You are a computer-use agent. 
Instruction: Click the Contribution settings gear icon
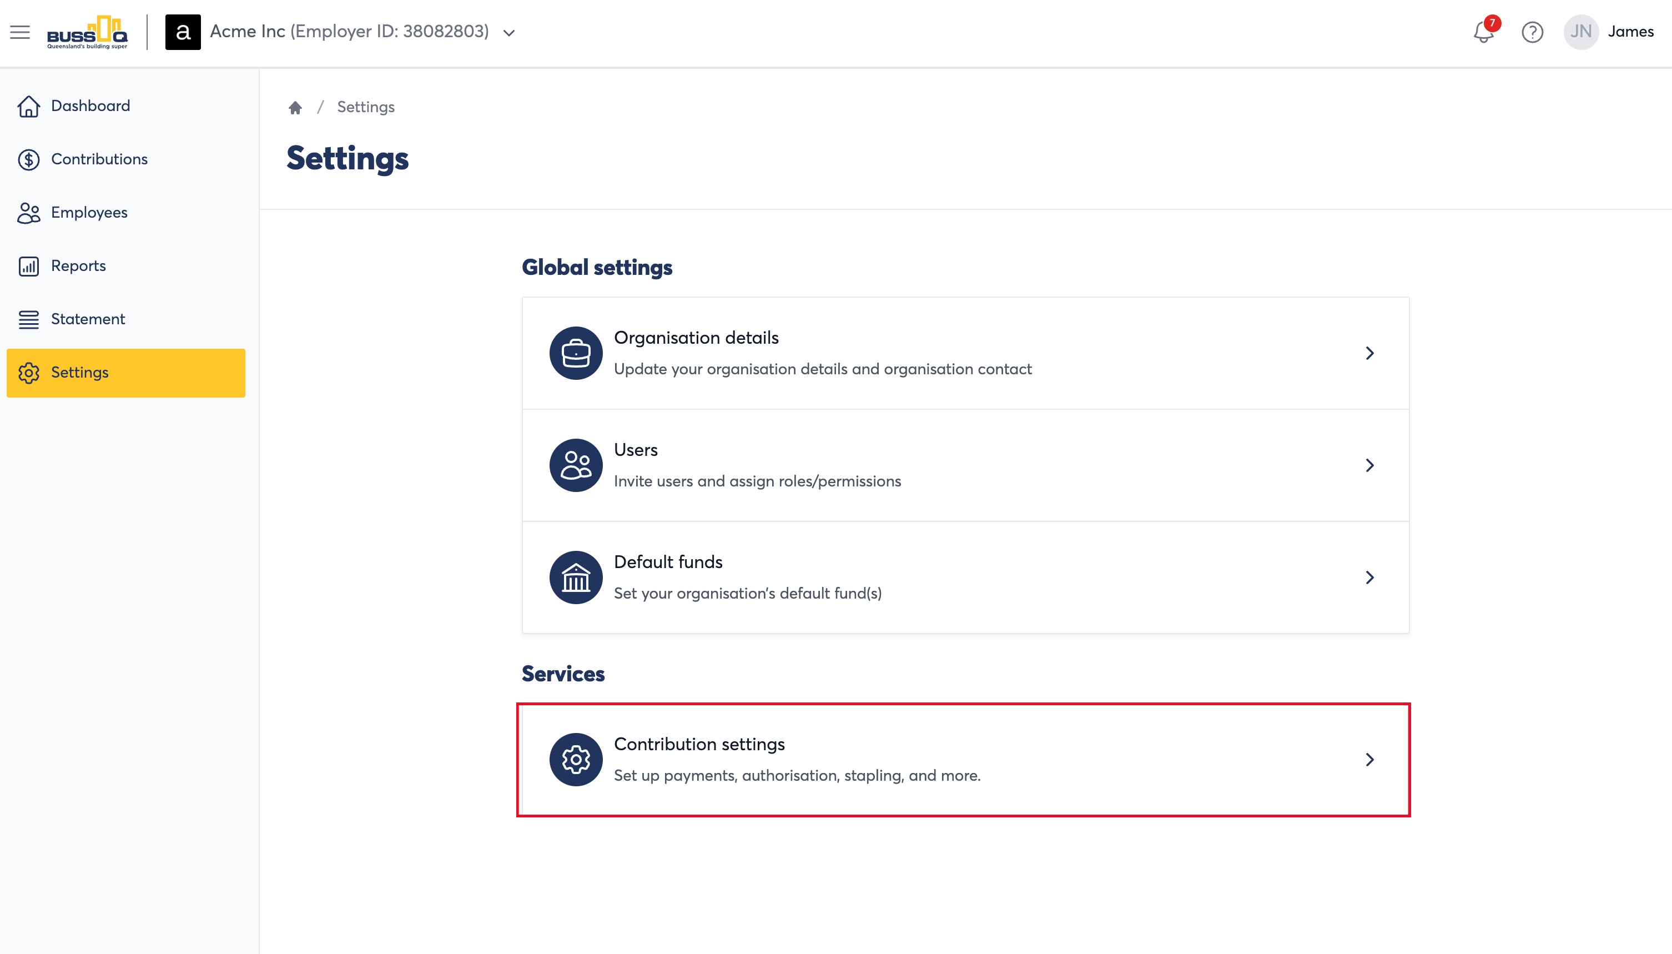click(576, 760)
